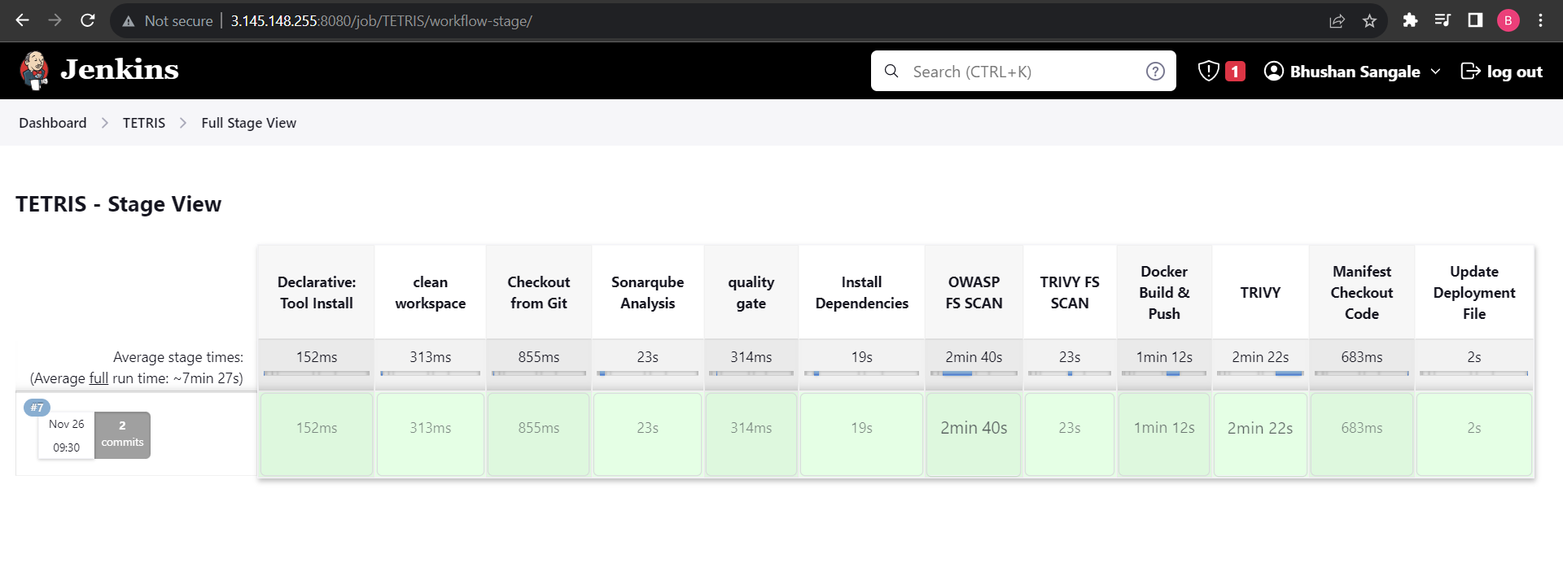Screen dimensions: 1563x563
Task: Click TRIVY average time progress bar
Action: (x=1260, y=373)
